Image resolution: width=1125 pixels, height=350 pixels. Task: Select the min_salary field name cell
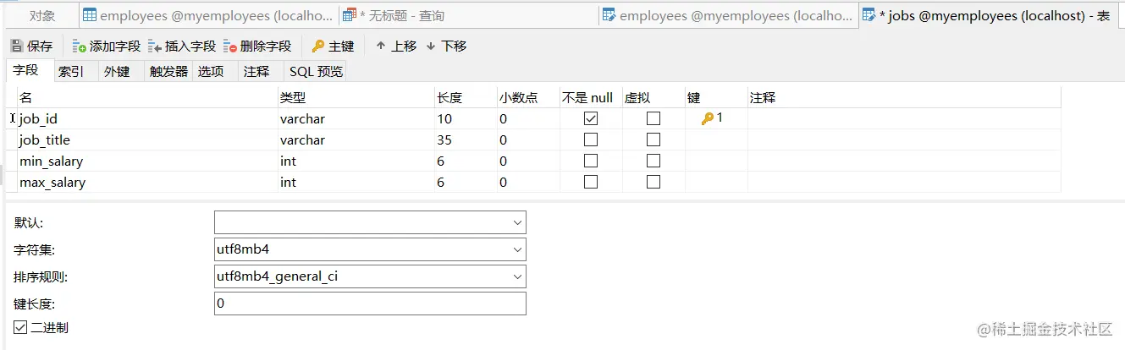[147, 161]
